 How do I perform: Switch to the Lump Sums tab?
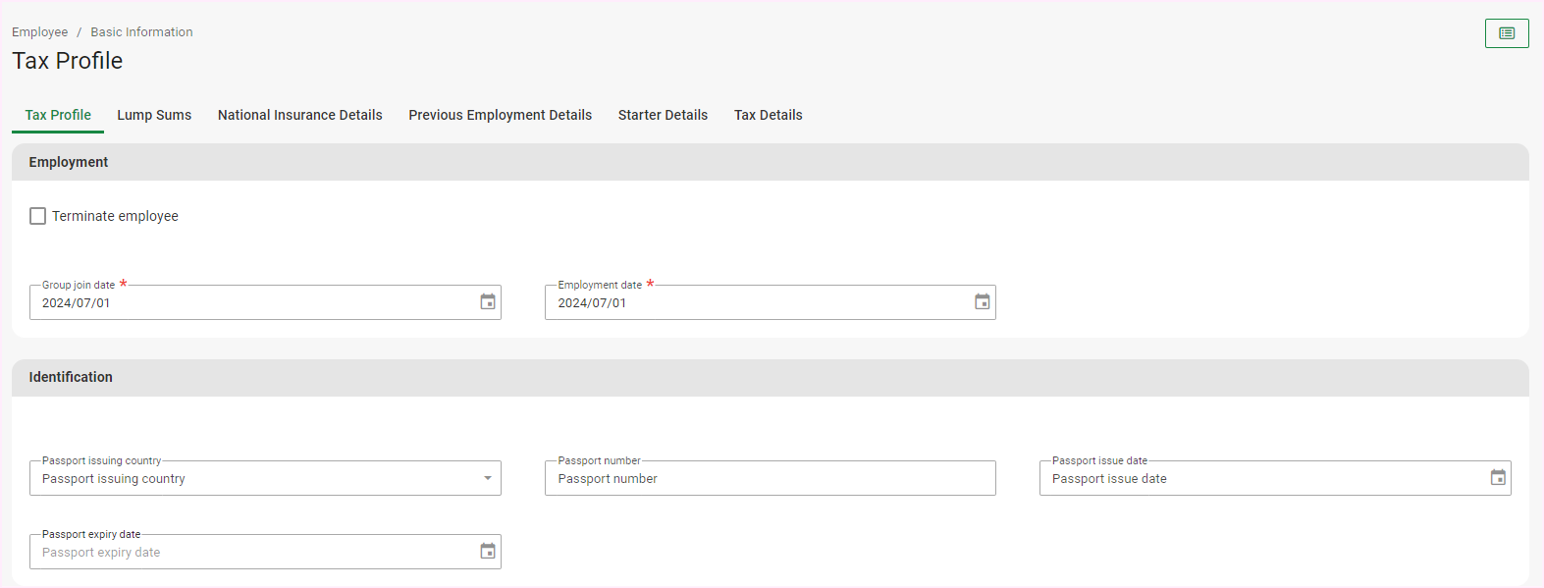point(154,115)
